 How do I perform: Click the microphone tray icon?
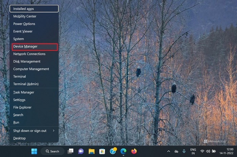pyautogui.click(x=184, y=151)
